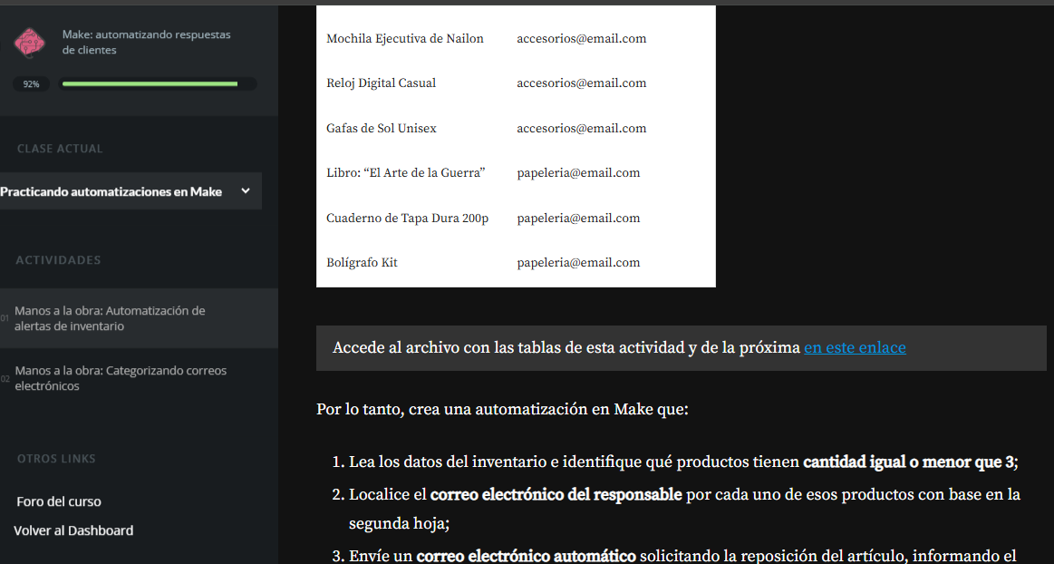The height and width of the screenshot is (564, 1054).
Task: Select the 'Mochila Ejecutiva de Nailon' product
Action: point(404,38)
